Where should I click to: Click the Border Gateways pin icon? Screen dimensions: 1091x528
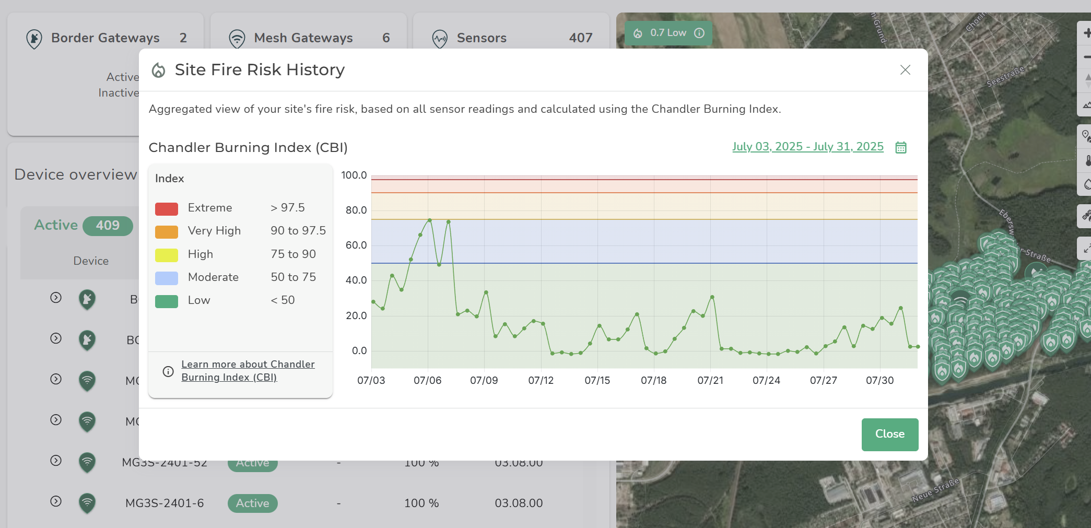point(34,39)
